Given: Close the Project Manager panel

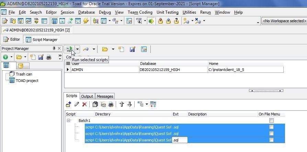Looking at the screenshot, I should click(x=59, y=48).
